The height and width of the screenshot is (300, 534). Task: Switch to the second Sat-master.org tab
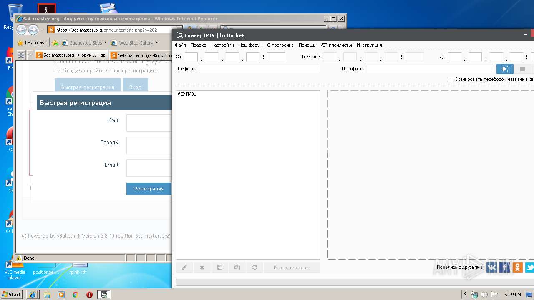click(x=140, y=55)
